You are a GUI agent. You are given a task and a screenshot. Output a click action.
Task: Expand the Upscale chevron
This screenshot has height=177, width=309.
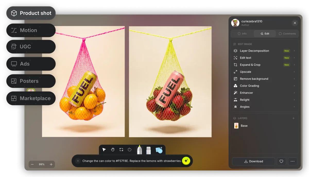pos(294,72)
